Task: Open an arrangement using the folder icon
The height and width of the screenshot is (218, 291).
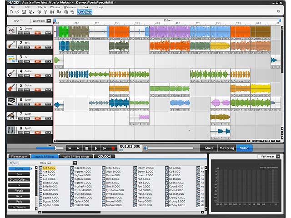Action: coord(17,12)
